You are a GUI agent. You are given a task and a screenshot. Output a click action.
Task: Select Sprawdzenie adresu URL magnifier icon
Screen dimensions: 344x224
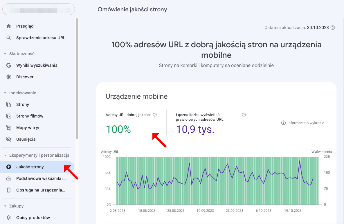pos(9,38)
